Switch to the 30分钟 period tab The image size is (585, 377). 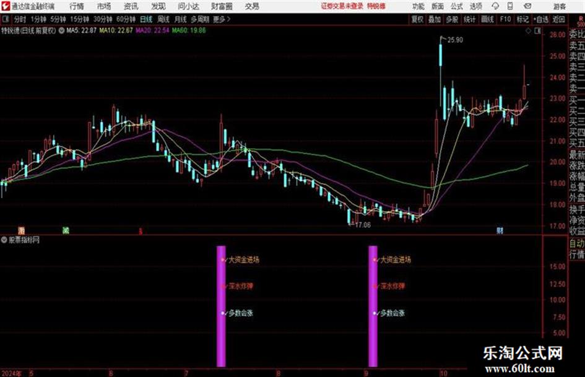pos(103,19)
